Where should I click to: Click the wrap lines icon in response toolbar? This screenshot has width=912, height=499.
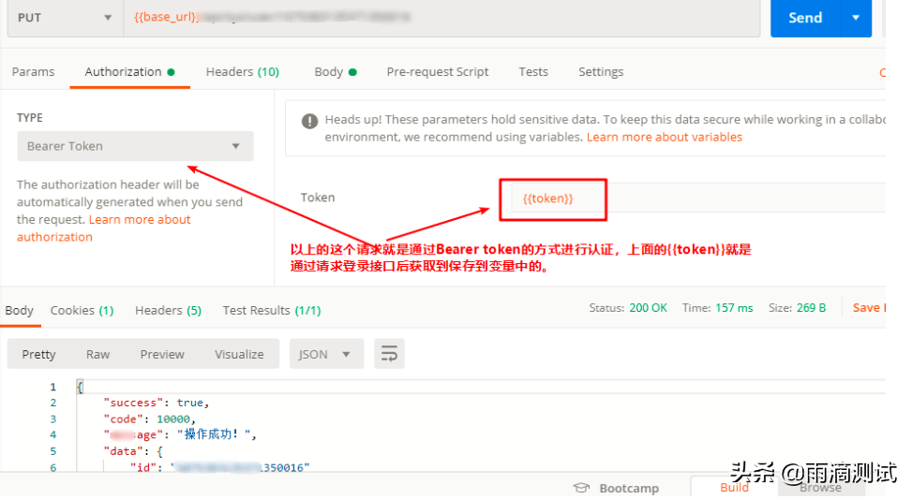tap(389, 354)
